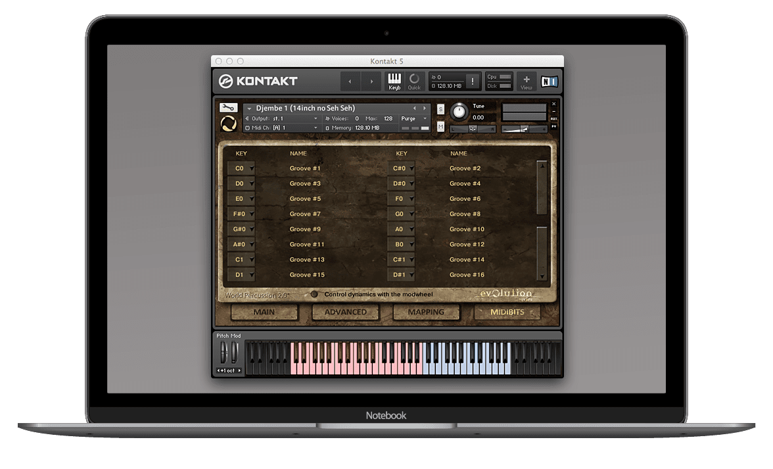Screen dimensions: 773x469
Task: Shift keyboard octave down arrow
Action: 219,370
